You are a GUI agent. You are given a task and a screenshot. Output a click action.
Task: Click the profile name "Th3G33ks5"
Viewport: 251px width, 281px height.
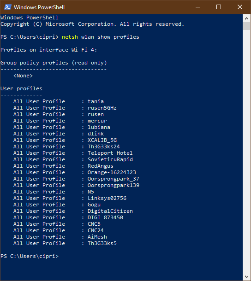[102, 243]
